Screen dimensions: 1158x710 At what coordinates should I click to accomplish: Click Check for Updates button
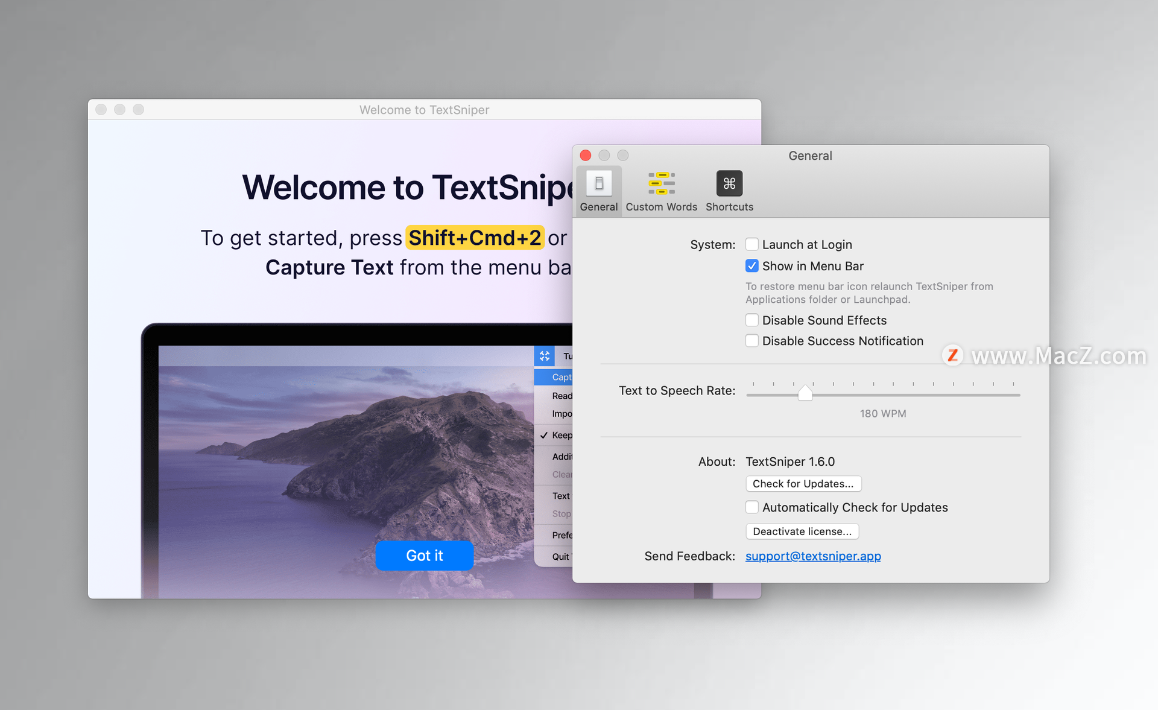pos(803,484)
